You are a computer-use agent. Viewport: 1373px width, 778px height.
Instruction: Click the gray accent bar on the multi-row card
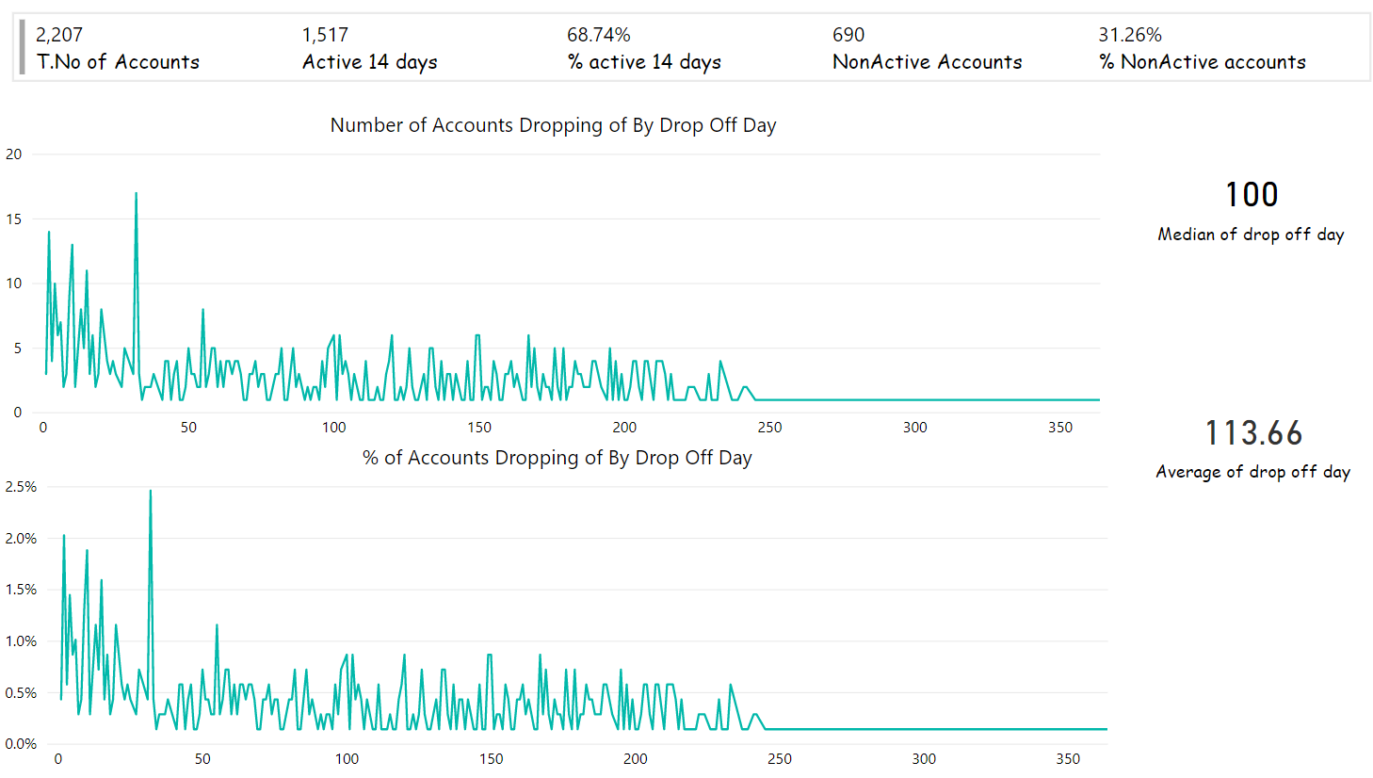(x=22, y=48)
